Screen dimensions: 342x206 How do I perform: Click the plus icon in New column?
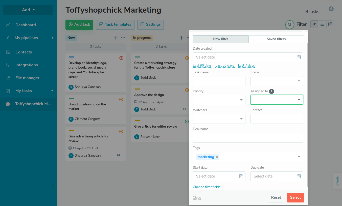(116, 38)
